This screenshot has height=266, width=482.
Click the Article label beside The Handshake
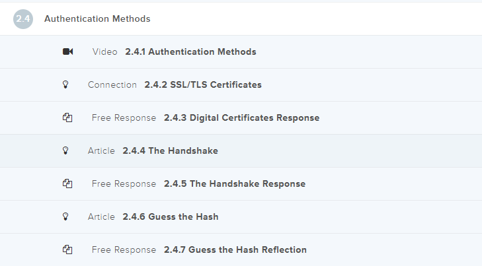point(101,150)
